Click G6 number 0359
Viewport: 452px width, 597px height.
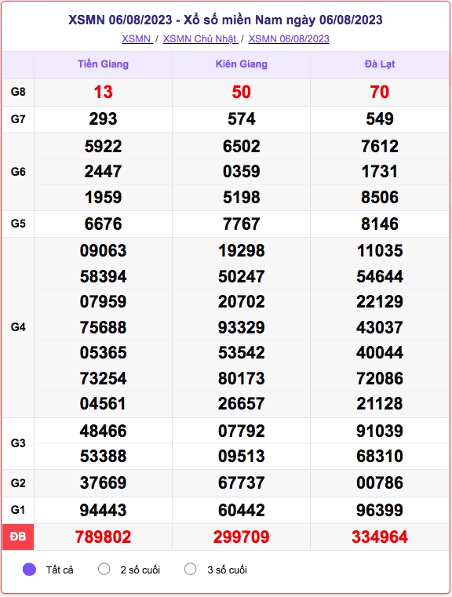point(242,172)
